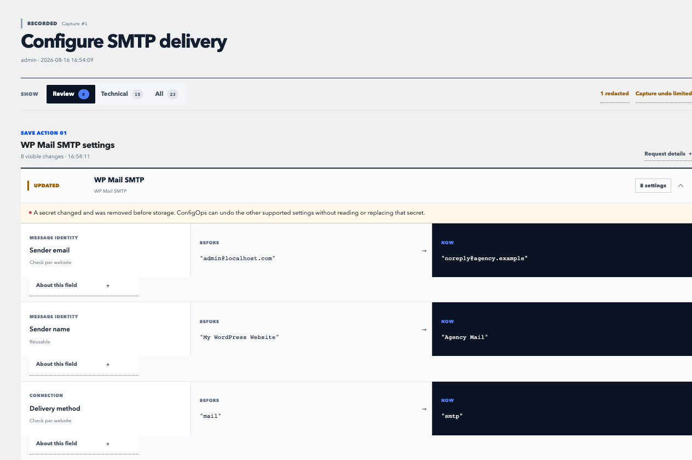The width and height of the screenshot is (692, 460).
Task: Click the Technical tab count badge 15
Action: tap(137, 94)
